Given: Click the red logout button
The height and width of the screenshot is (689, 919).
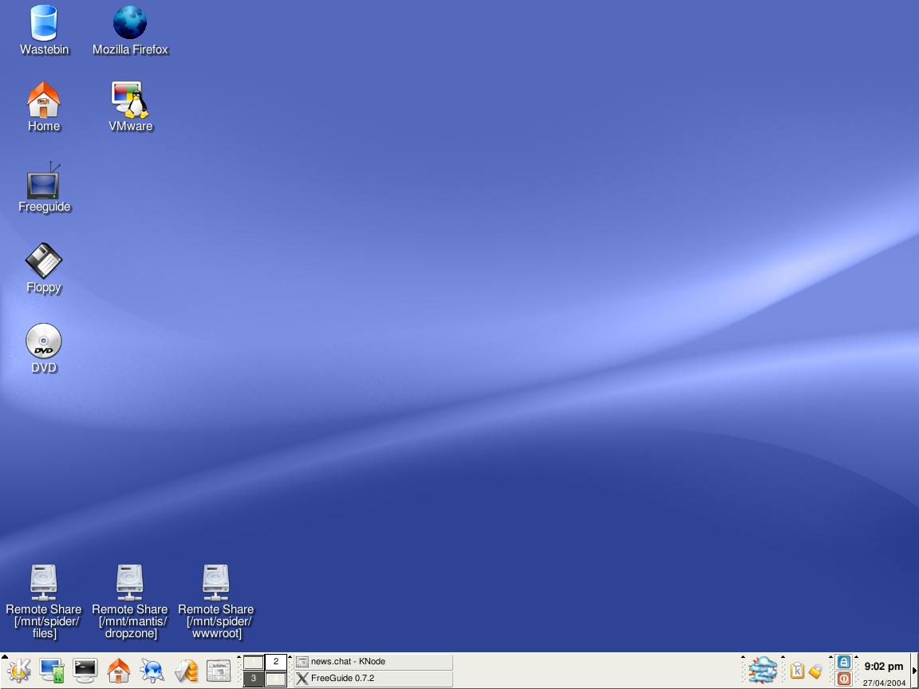Looking at the screenshot, I should 844,679.
